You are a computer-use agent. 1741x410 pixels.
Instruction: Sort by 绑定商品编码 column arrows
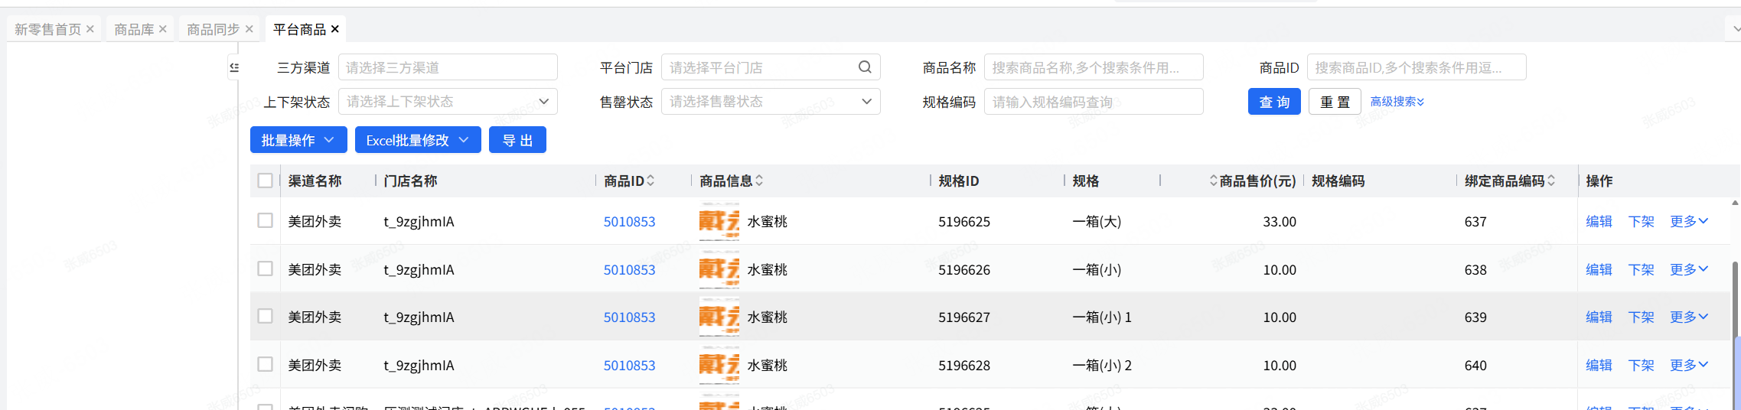[x=1551, y=181]
